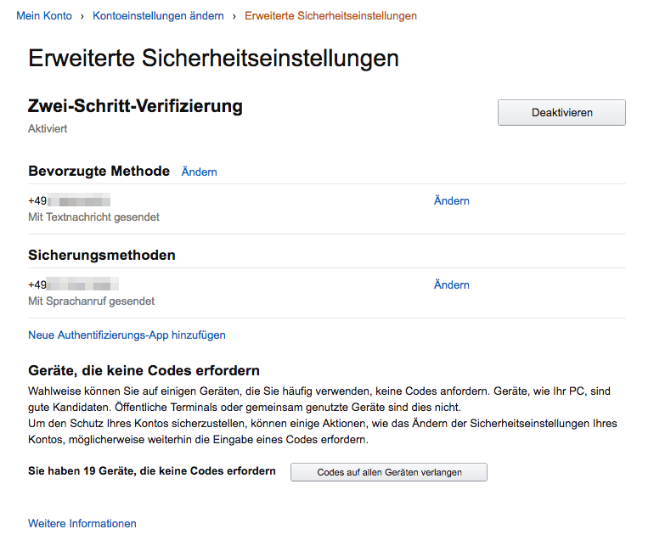Open the Weitere Informationen link

(82, 524)
